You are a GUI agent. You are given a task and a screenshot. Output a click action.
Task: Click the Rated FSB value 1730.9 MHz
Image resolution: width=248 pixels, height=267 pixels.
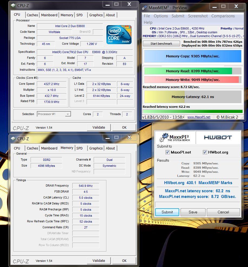tap(51, 102)
